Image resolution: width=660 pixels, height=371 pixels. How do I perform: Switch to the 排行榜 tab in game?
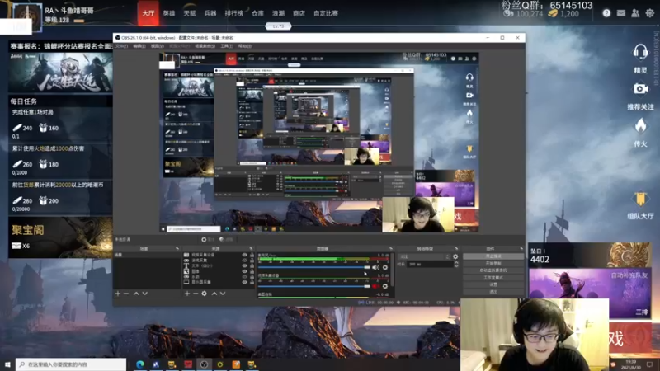234,13
